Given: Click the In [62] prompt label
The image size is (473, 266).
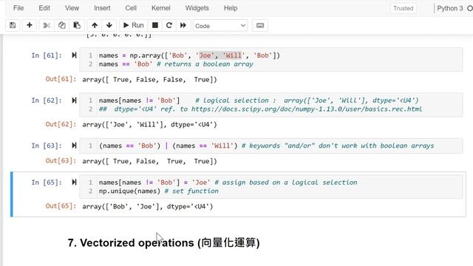Looking at the screenshot, I should (47, 100).
